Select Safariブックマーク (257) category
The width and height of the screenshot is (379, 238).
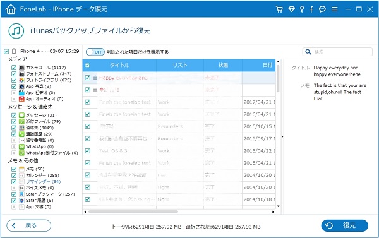pyautogui.click(x=51, y=194)
